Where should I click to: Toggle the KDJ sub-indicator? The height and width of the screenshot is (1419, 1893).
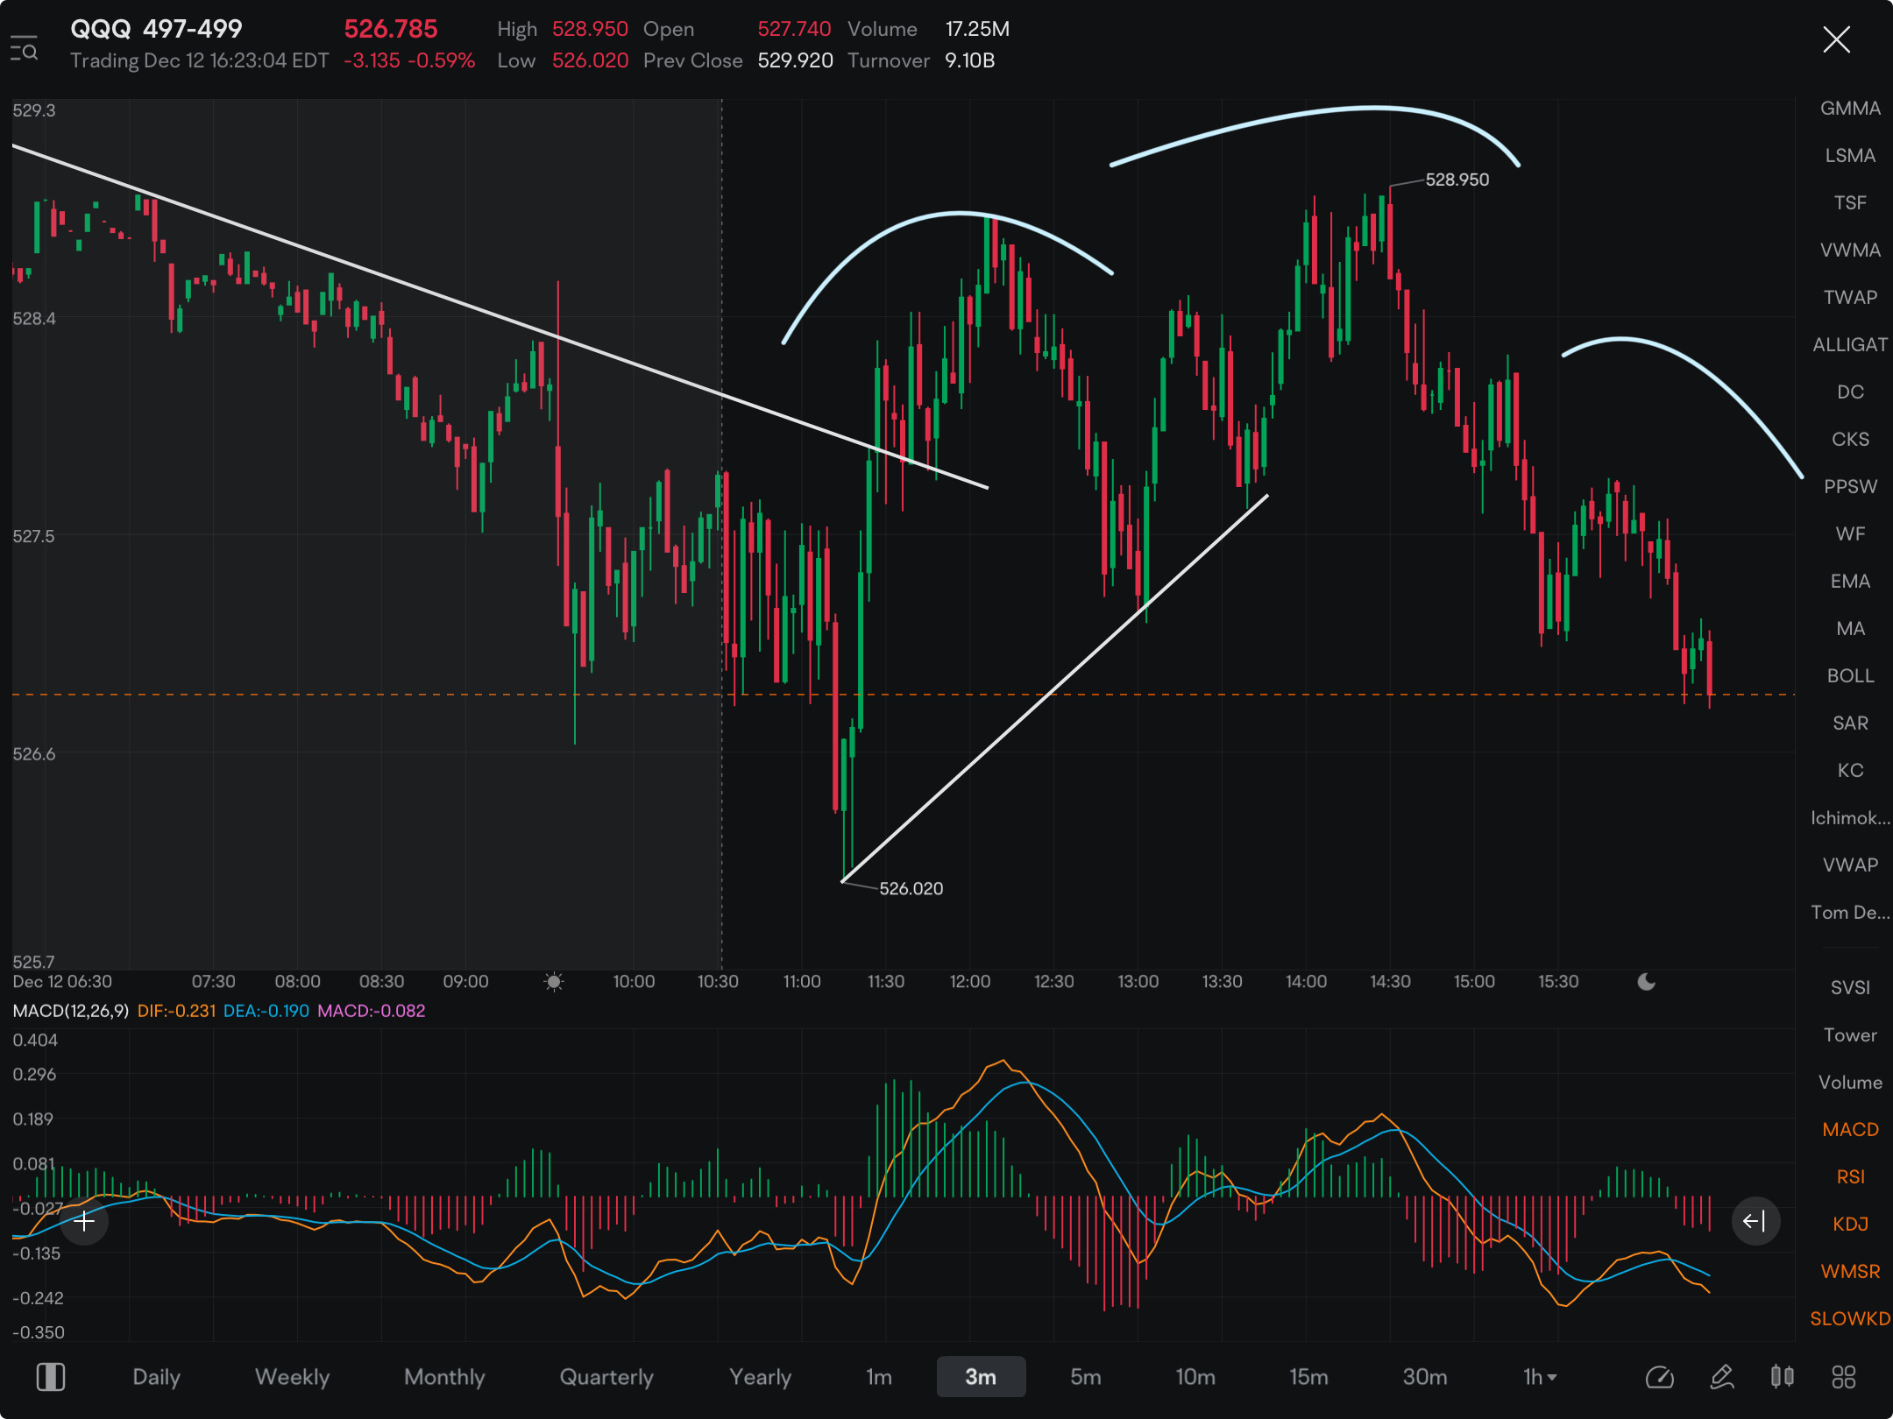click(1850, 1225)
